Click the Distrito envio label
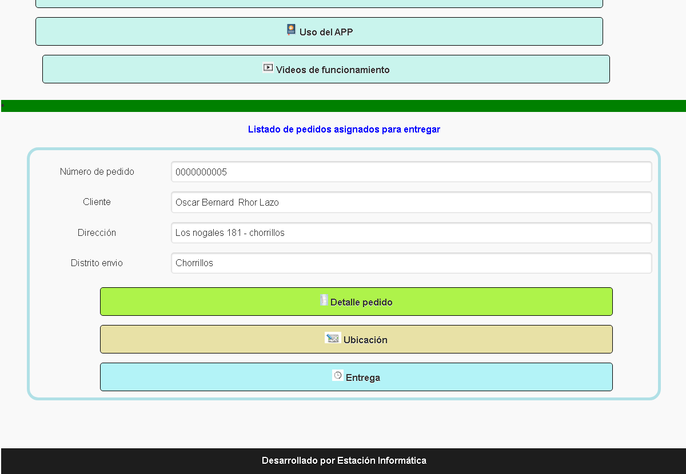 (x=97, y=263)
